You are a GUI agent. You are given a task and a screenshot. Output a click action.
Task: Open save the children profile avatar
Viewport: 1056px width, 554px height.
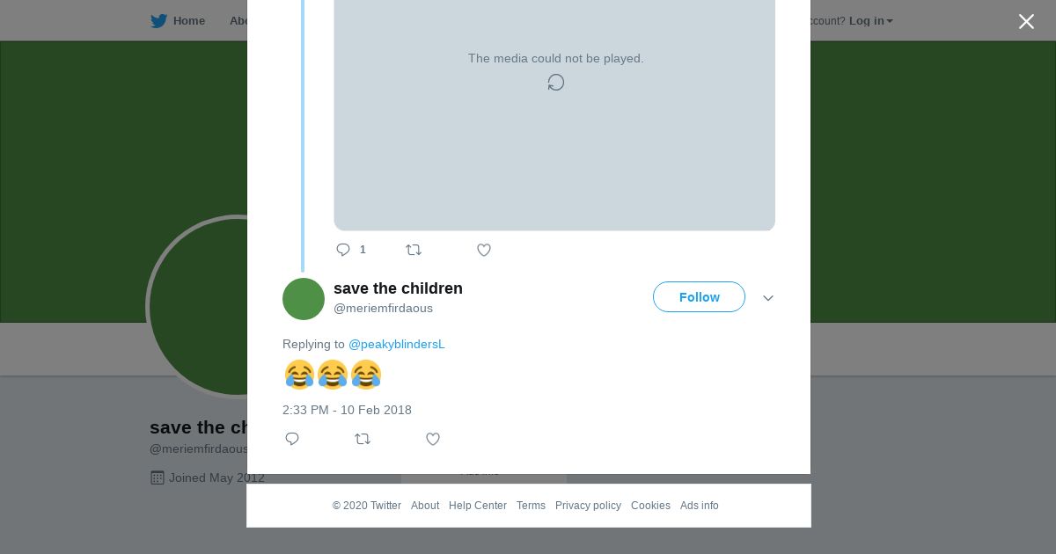pyautogui.click(x=304, y=299)
